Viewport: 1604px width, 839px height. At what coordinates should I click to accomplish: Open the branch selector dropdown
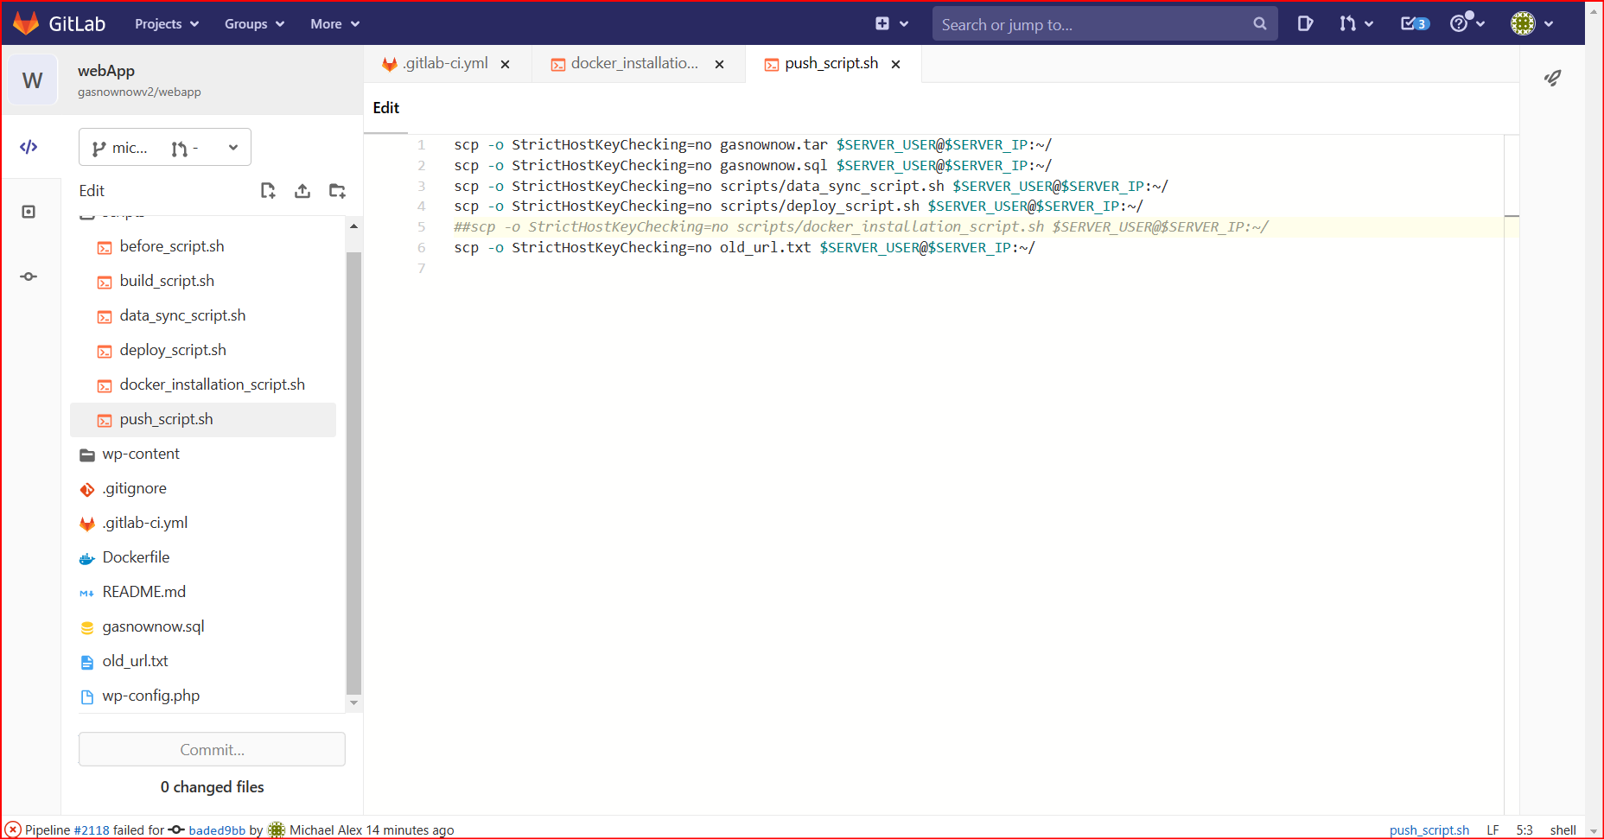[x=165, y=147]
